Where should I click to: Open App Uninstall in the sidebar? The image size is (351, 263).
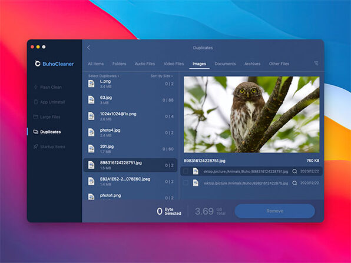coord(49,102)
